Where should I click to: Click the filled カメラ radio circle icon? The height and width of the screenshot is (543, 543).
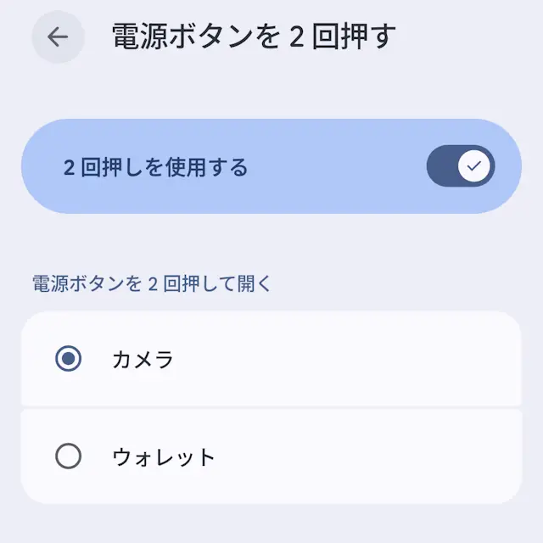[68, 359]
